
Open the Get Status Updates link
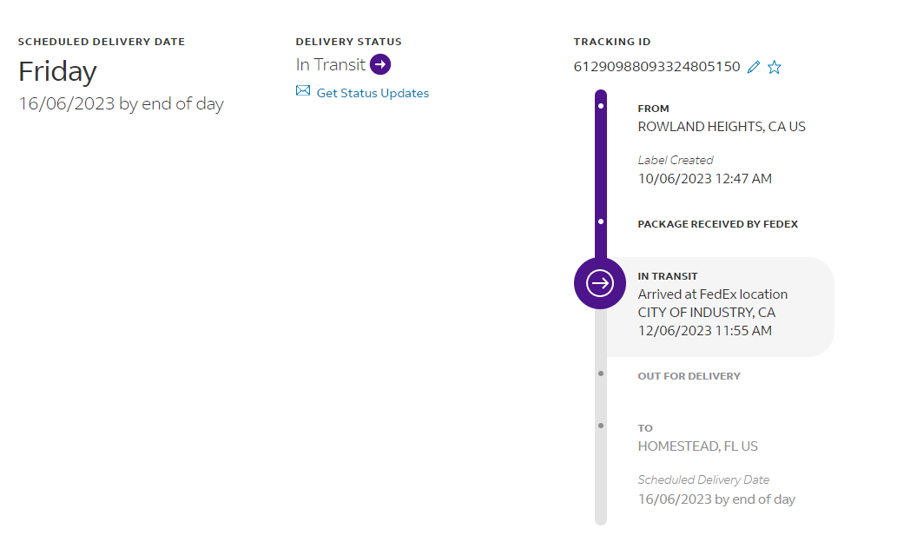pos(373,93)
